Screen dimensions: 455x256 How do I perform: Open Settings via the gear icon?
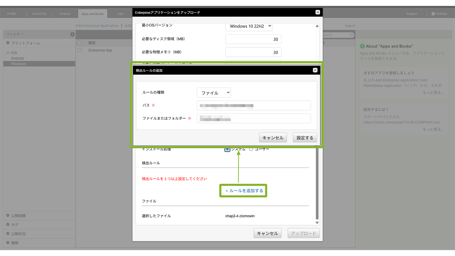[433, 14]
